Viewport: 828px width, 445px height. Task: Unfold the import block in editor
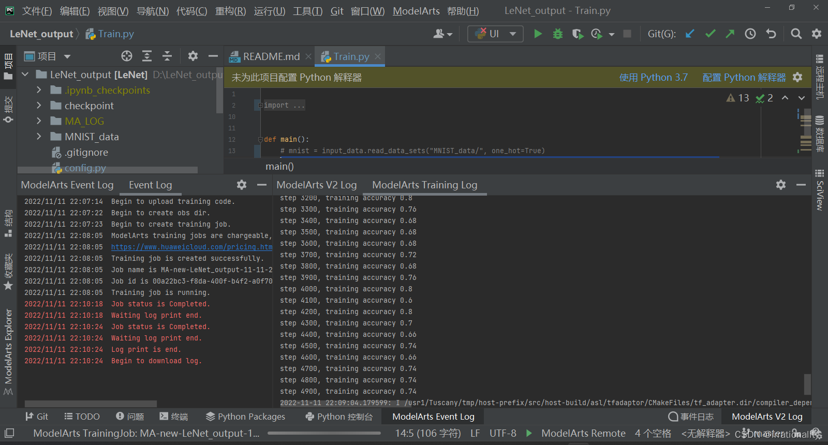click(x=260, y=105)
